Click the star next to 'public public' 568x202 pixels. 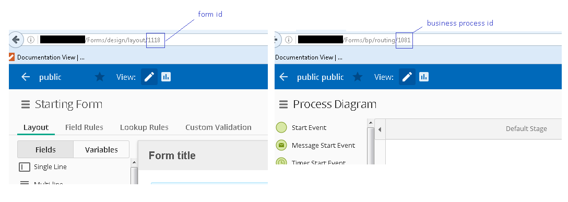(358, 77)
